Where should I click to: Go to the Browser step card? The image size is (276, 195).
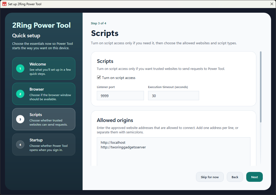[x=44, y=94]
